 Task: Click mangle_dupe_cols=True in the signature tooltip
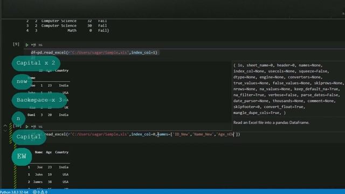point(257,113)
